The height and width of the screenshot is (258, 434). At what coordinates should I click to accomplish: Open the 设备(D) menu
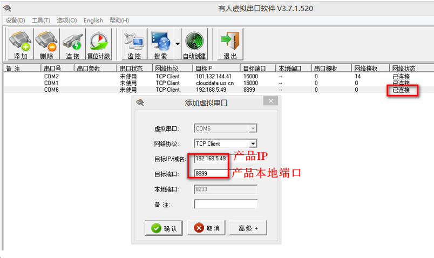(16, 20)
